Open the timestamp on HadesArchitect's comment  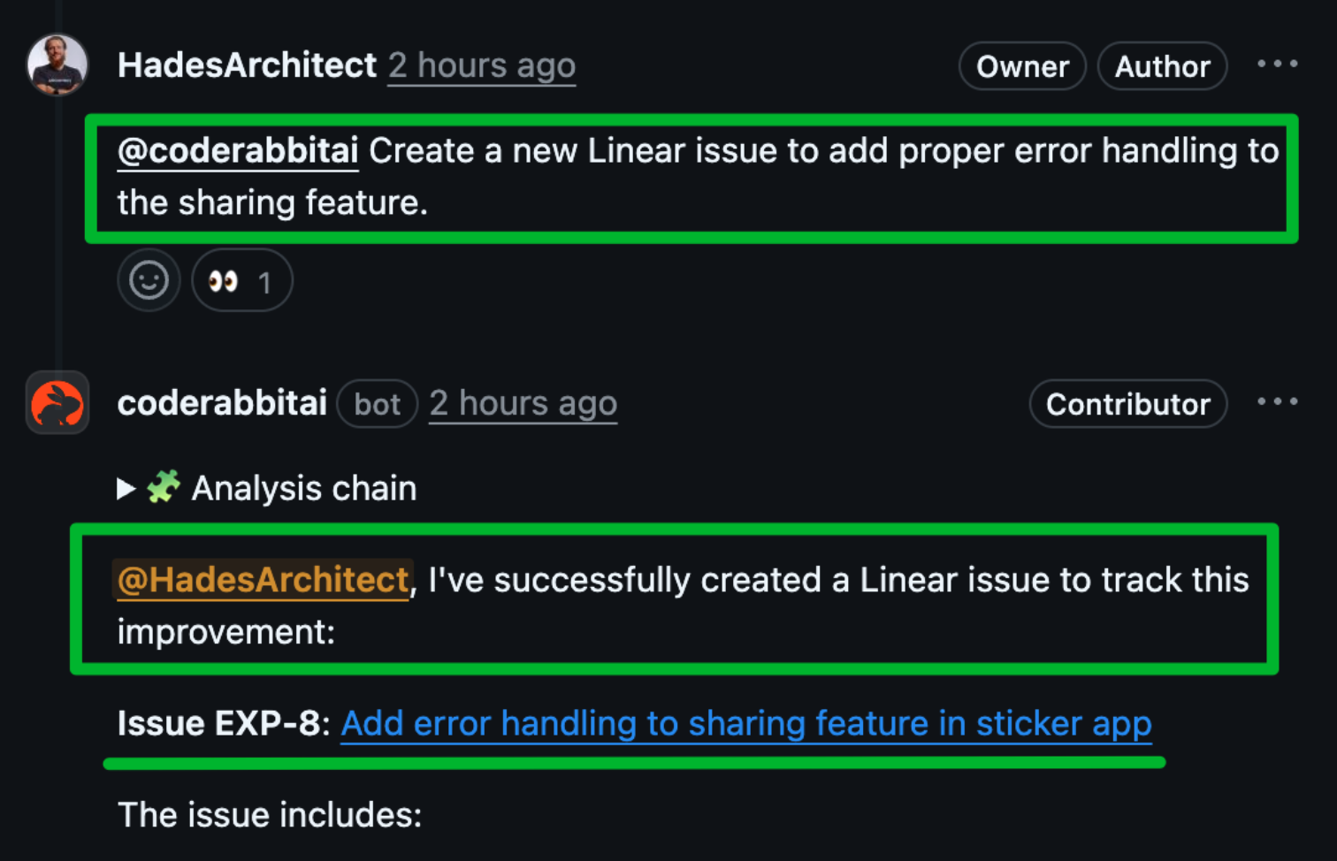481,65
